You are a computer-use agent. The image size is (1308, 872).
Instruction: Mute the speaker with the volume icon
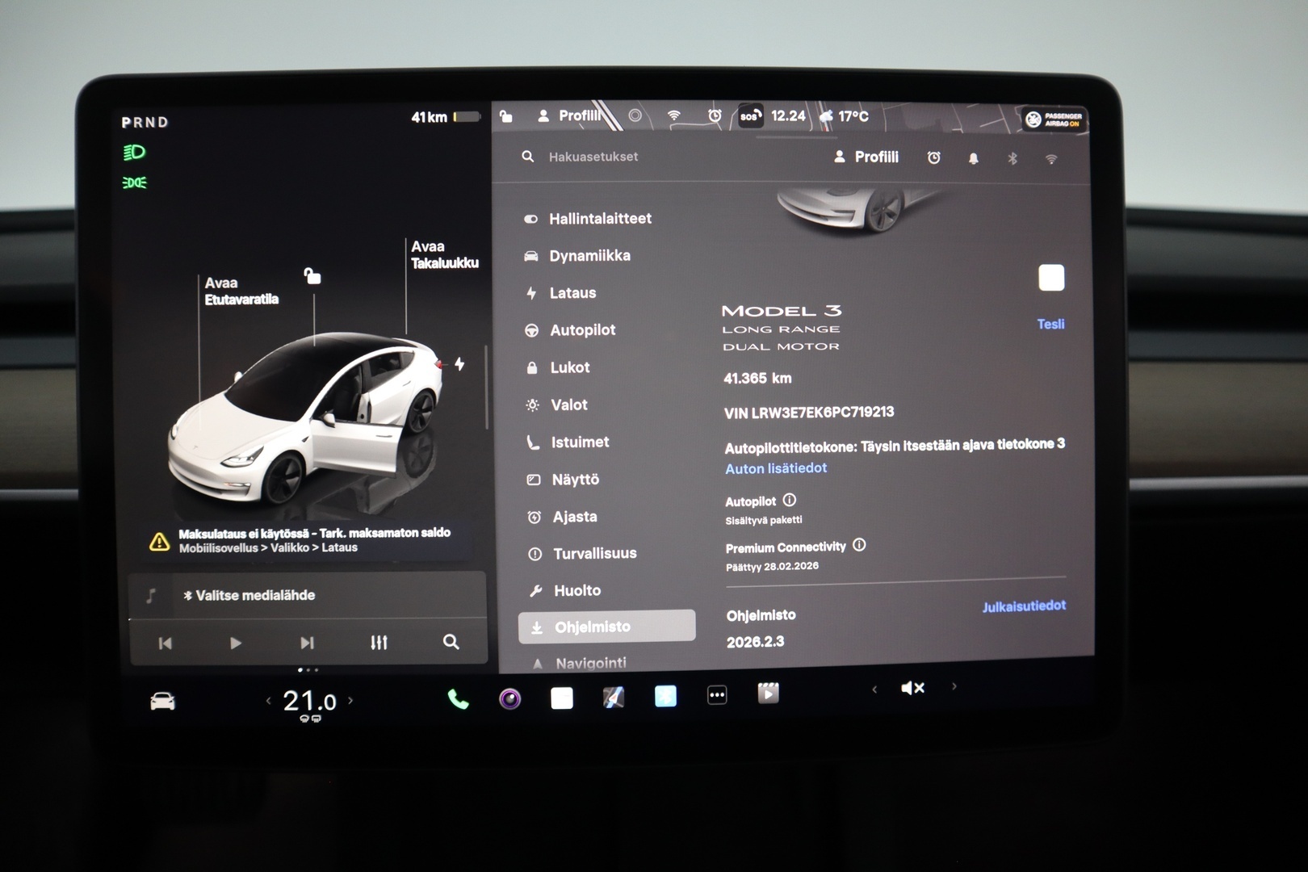[912, 688]
